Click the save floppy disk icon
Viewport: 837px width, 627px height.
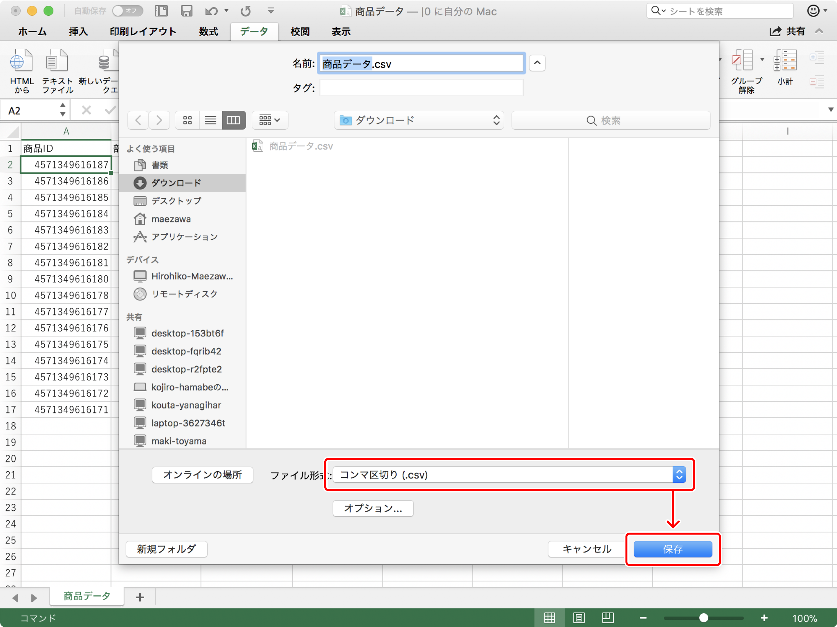click(186, 11)
